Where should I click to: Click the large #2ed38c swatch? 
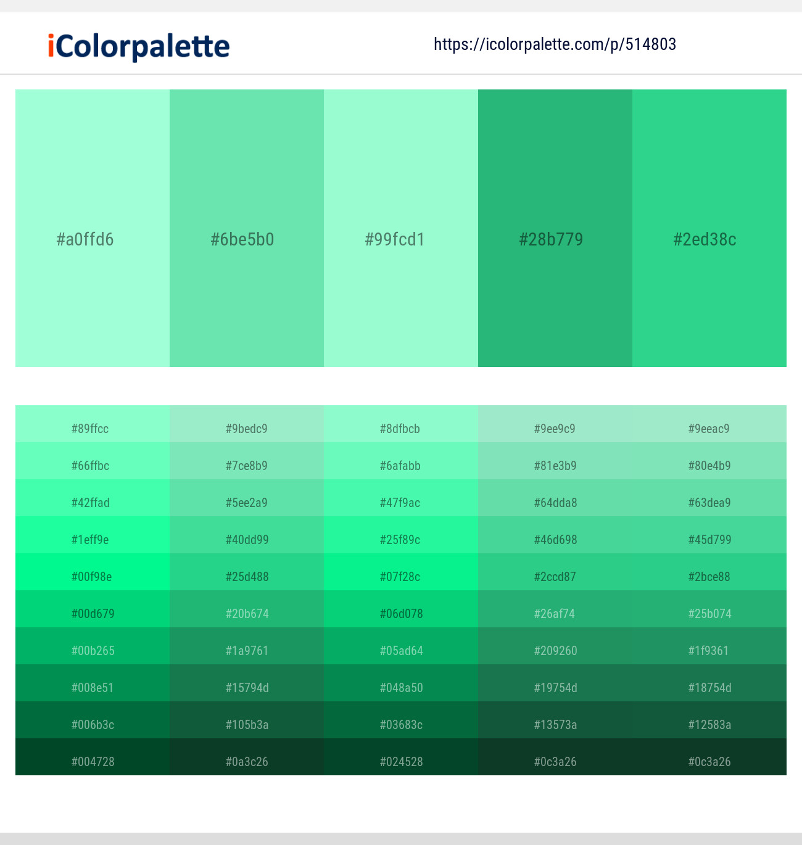tap(709, 228)
